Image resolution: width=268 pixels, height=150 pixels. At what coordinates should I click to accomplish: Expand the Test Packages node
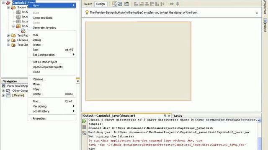8,35
